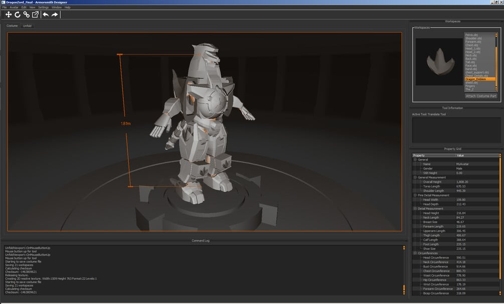The height and width of the screenshot is (304, 504).
Task: Select the Head Height property row
Action: [456, 213]
